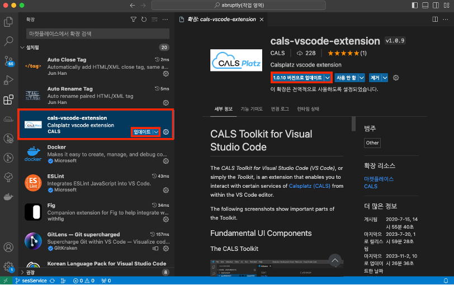
Task: Click the scroll-to-top arrow button
Action: (x=335, y=260)
